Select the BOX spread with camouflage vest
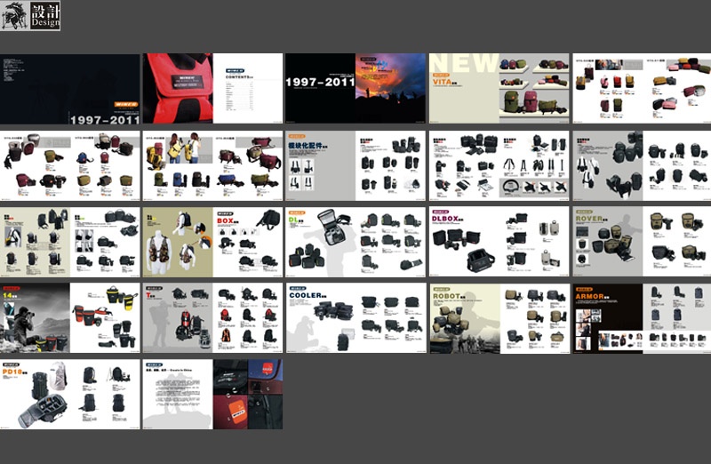Viewport: 711px width, 464px height. (x=212, y=242)
